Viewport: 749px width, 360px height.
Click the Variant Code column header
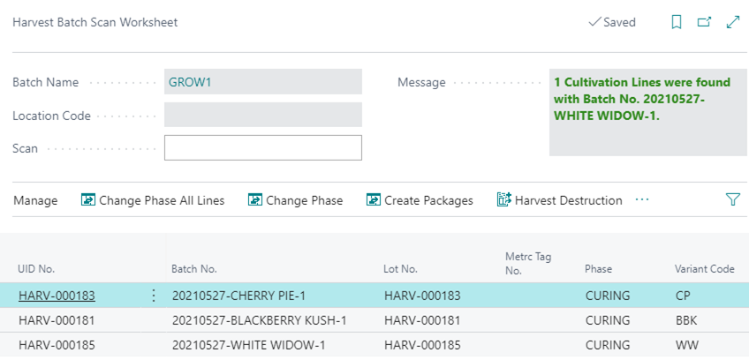(x=704, y=269)
